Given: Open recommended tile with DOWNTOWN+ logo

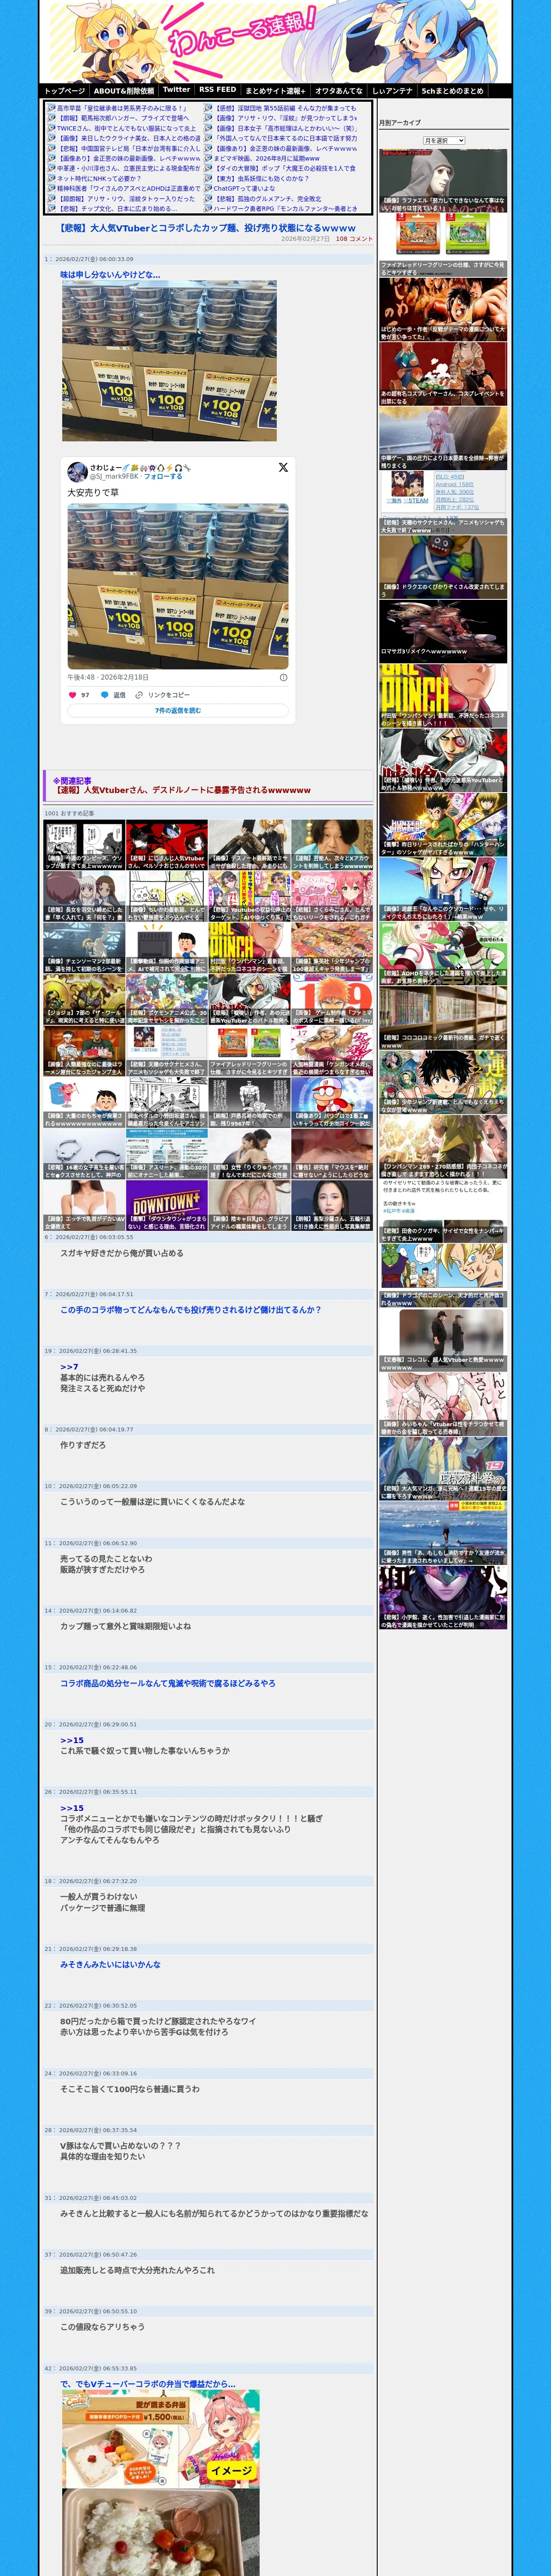Looking at the screenshot, I should [x=167, y=1205].
